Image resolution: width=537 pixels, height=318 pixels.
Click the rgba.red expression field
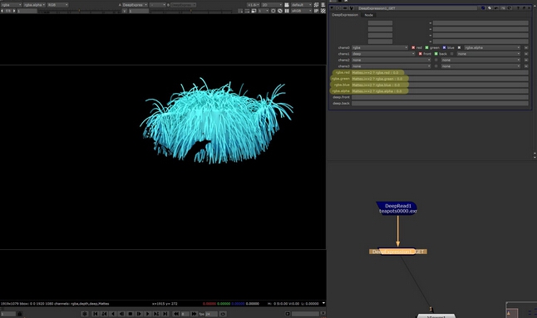point(440,72)
